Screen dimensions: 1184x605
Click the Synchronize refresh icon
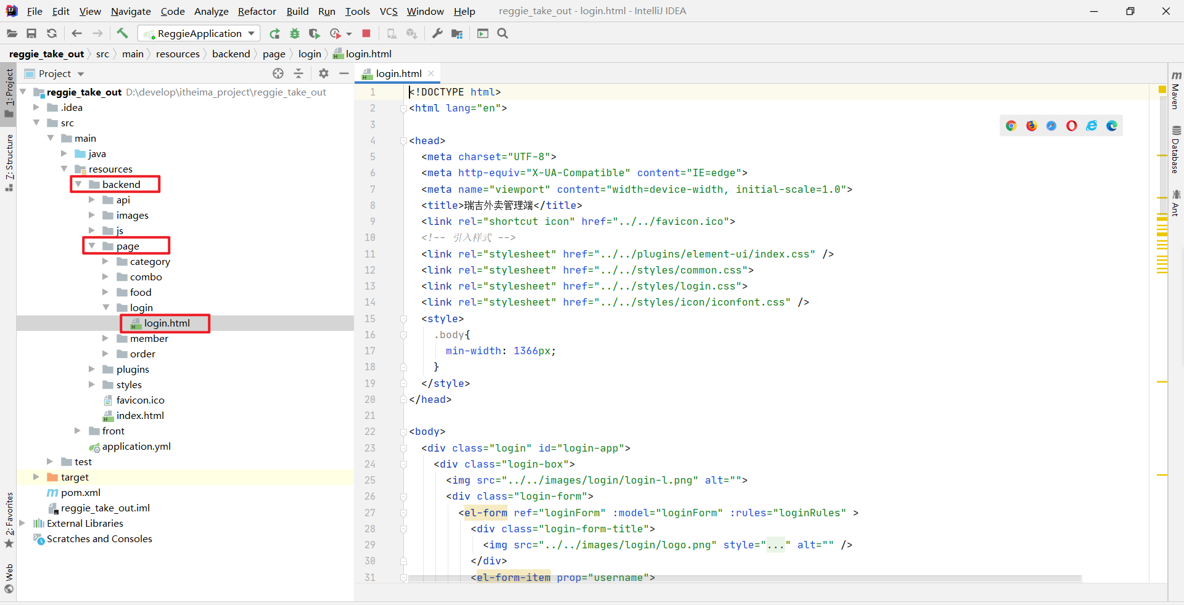point(52,33)
